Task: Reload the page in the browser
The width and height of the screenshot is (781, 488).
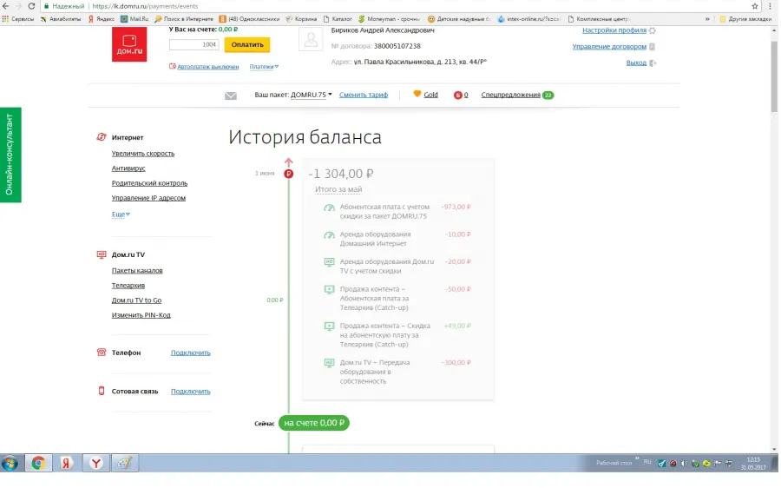Action: [x=31, y=6]
